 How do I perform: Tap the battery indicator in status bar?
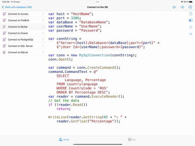pyautogui.click(x=191, y=2)
